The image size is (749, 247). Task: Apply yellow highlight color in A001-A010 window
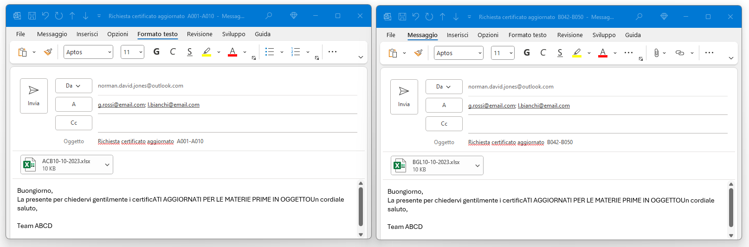click(x=207, y=52)
